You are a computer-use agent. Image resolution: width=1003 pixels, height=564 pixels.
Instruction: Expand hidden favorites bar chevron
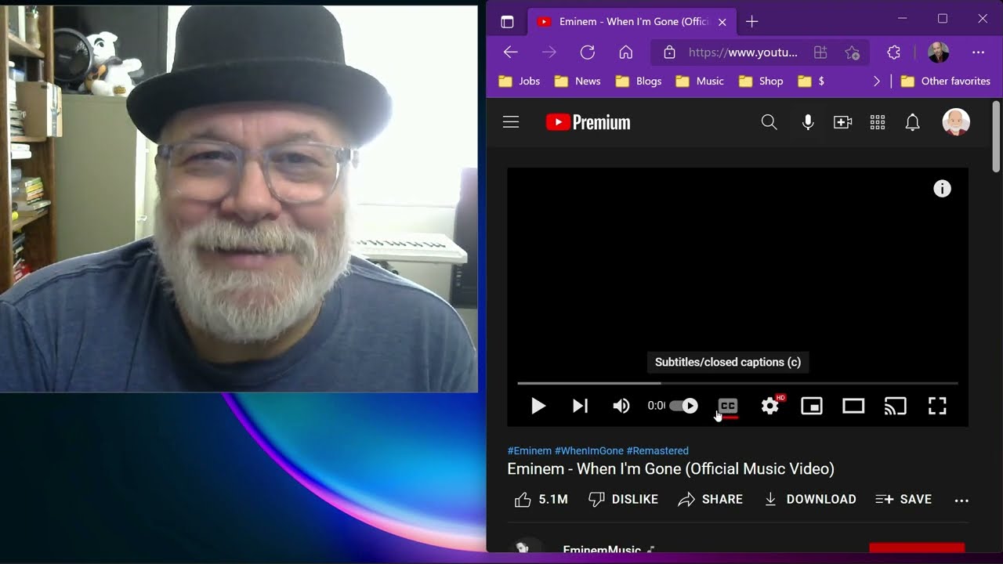(876, 81)
